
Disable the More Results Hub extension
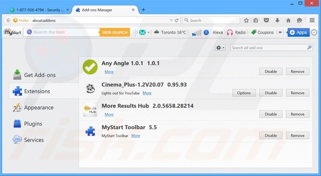[x=271, y=114]
